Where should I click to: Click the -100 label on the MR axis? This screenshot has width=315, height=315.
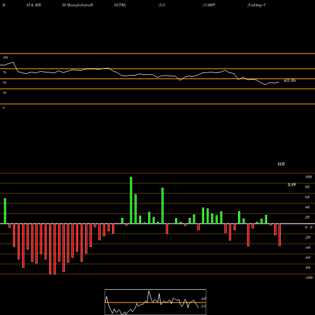click(x=309, y=278)
